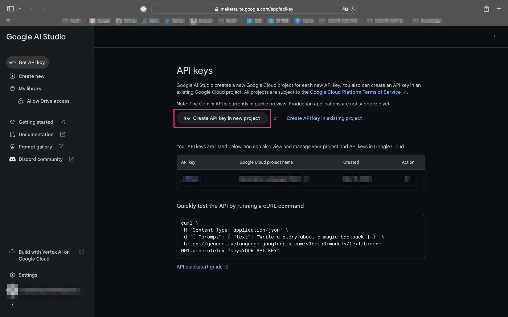Click the favorites grid icon in bookmarks bar
This screenshot has width=508, height=317.
[x=8, y=21]
